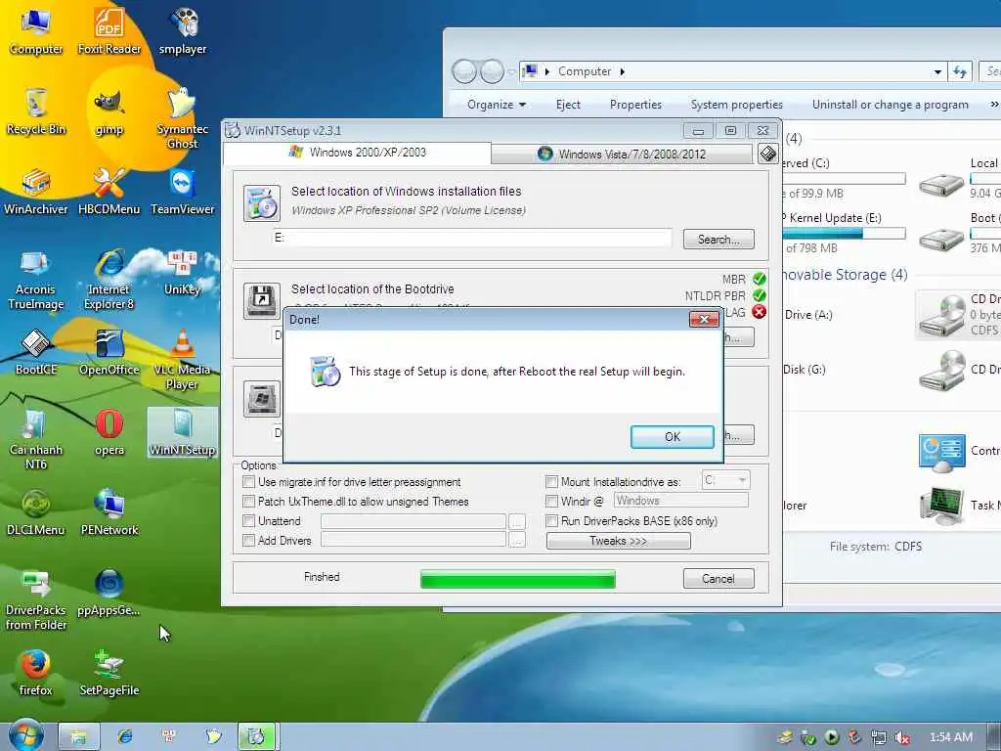
Task: Click Eject in Explorer toolbar
Action: pyautogui.click(x=568, y=105)
